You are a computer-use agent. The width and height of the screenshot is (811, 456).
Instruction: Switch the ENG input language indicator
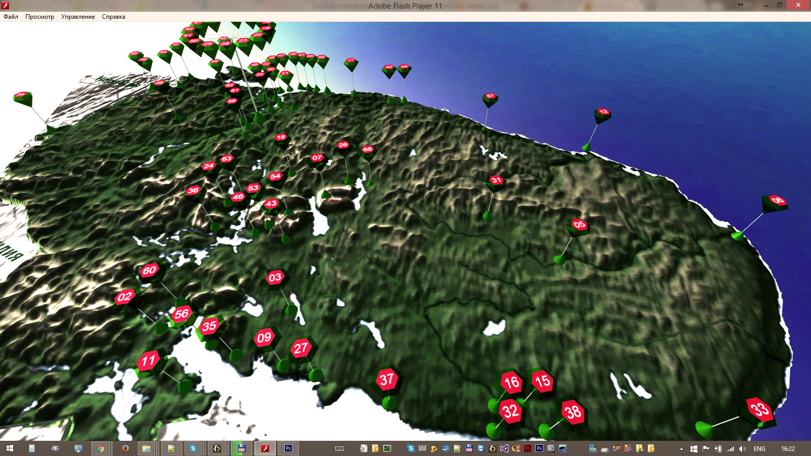click(x=759, y=449)
